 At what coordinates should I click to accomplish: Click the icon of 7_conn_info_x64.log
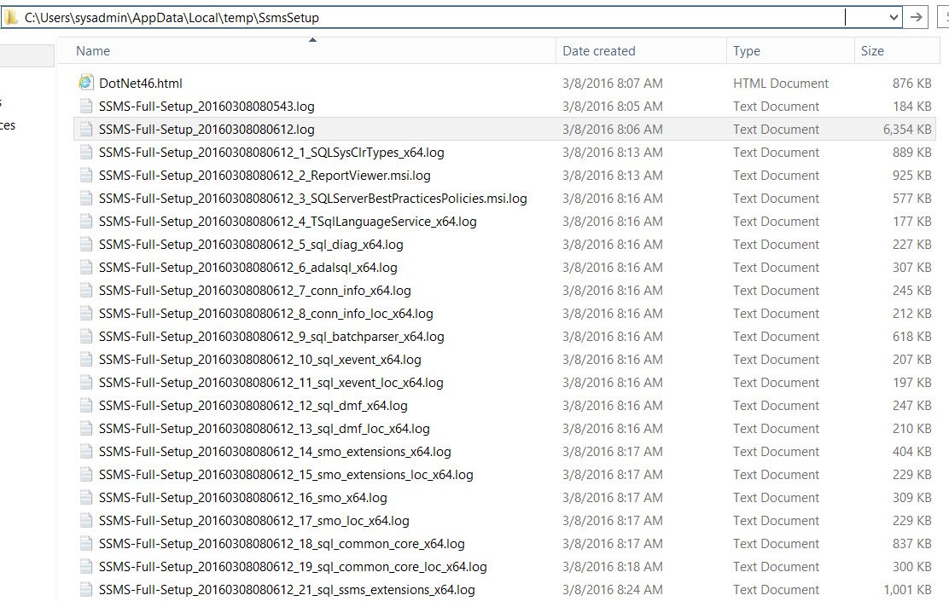pyautogui.click(x=86, y=290)
